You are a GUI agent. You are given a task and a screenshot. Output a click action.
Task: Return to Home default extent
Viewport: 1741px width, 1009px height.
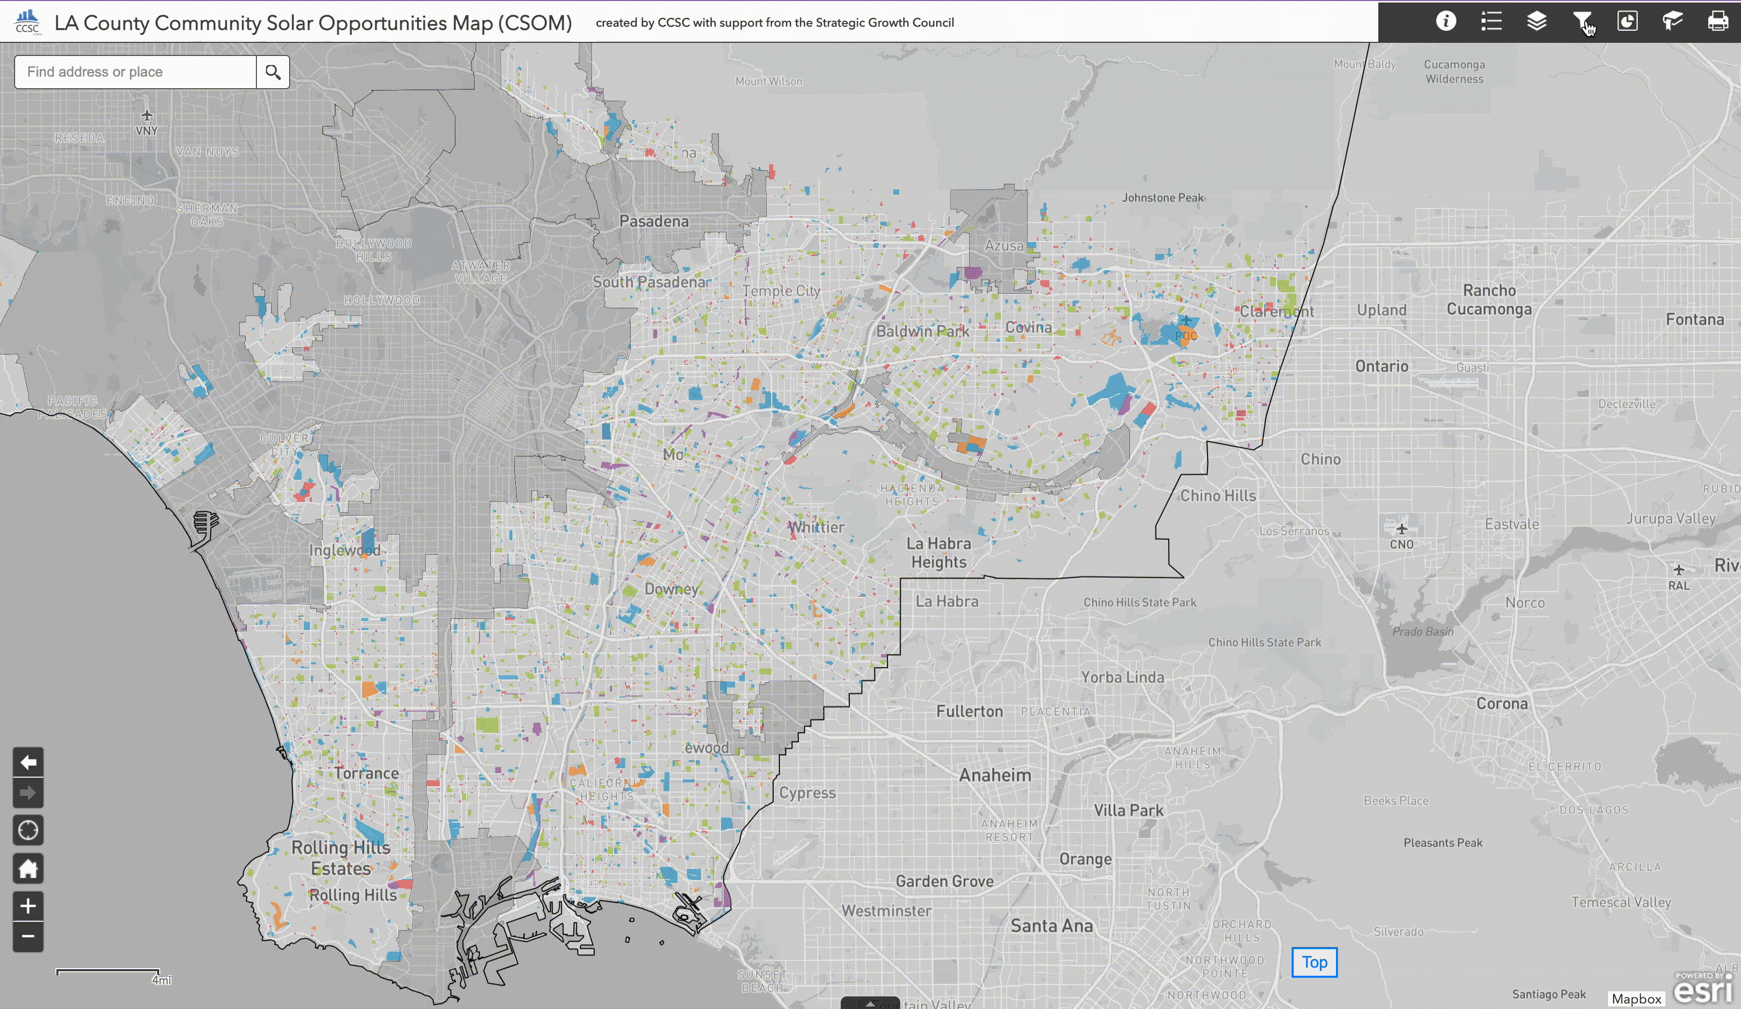28,868
